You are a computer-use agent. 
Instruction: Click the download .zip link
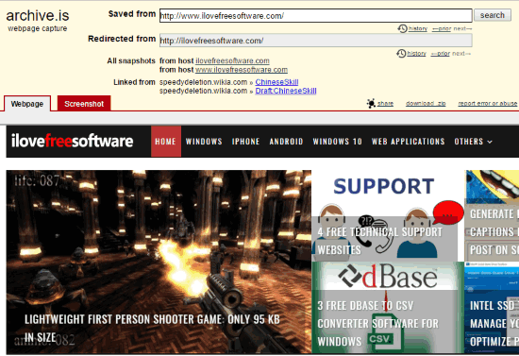pos(426,103)
